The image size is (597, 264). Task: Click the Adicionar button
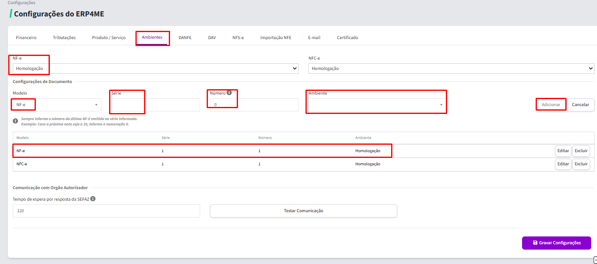pyautogui.click(x=551, y=105)
